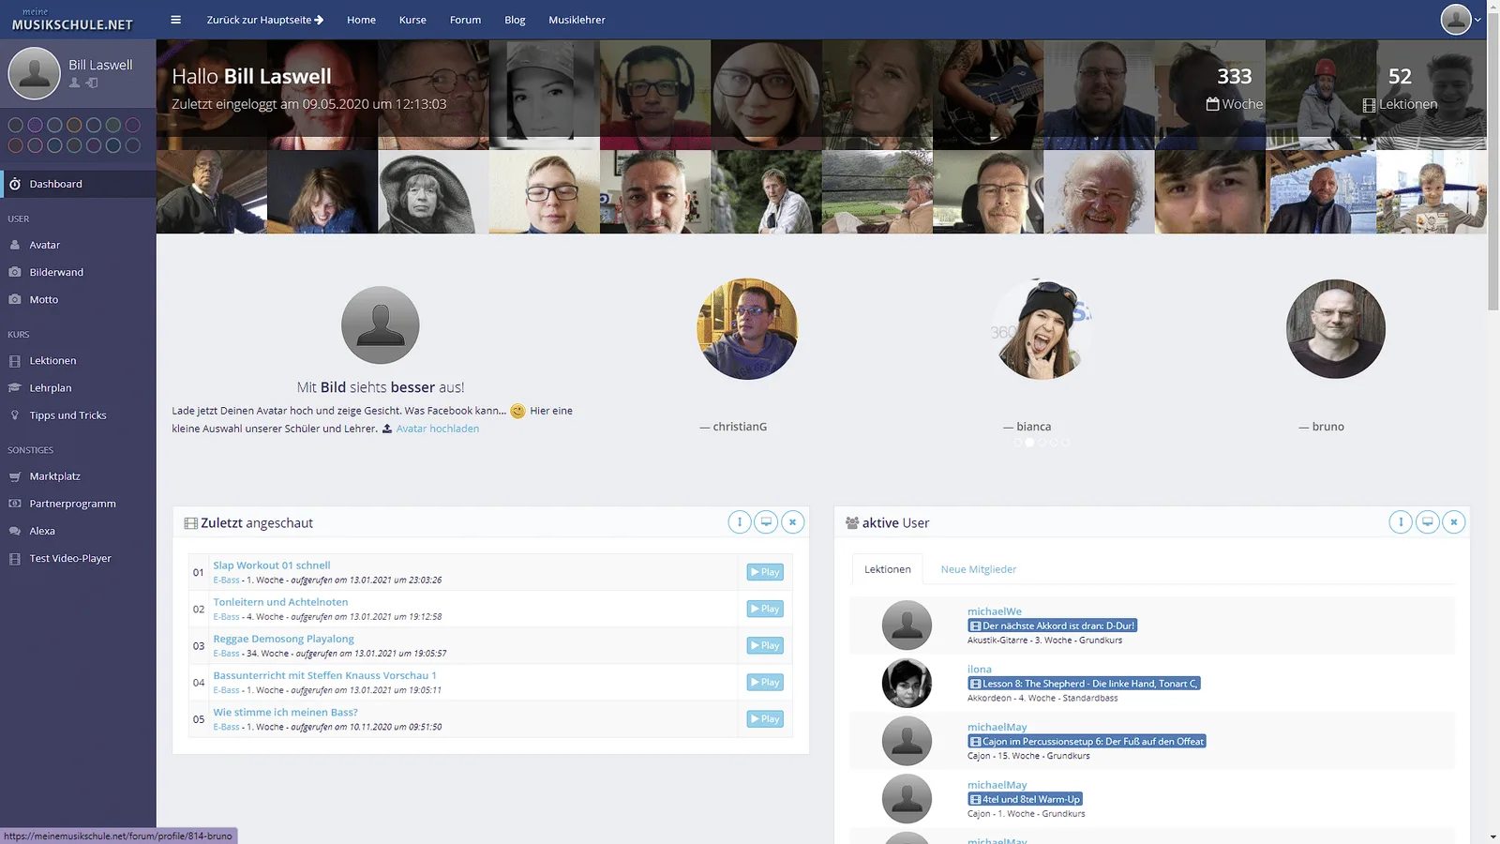Screen dimensions: 1500x844
Task: Open the Avatar sidebar entry
Action: (x=78, y=245)
